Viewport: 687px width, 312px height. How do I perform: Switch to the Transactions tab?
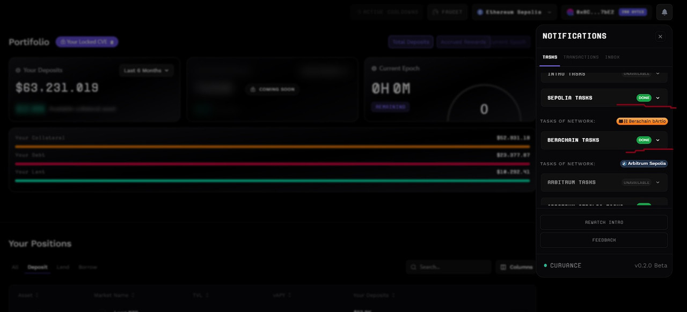pyautogui.click(x=581, y=57)
